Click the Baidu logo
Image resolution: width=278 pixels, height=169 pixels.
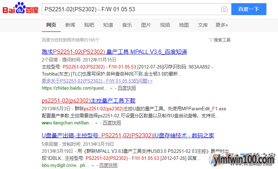pyautogui.click(x=21, y=8)
